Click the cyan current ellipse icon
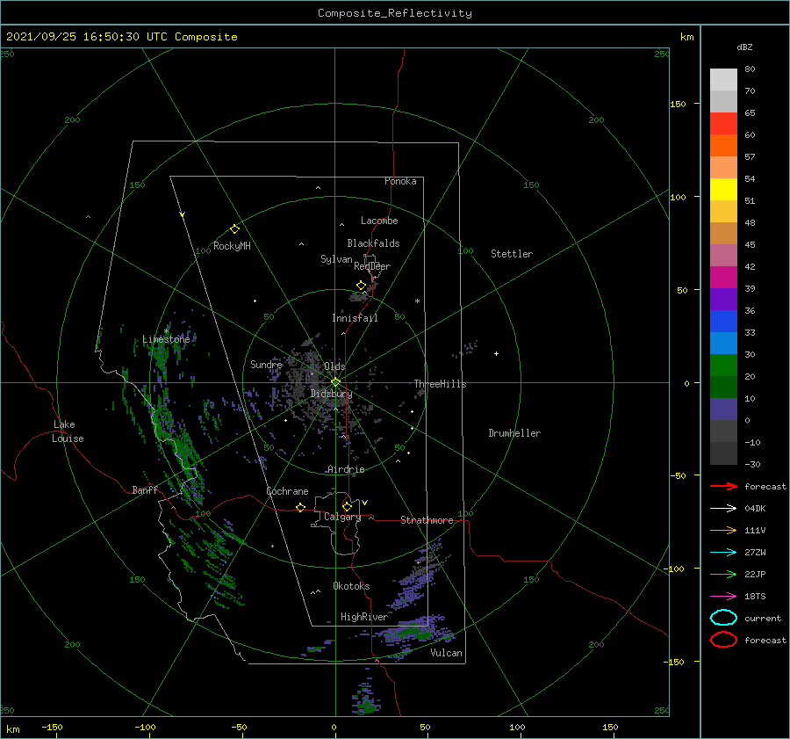790x739 pixels. pos(723,618)
